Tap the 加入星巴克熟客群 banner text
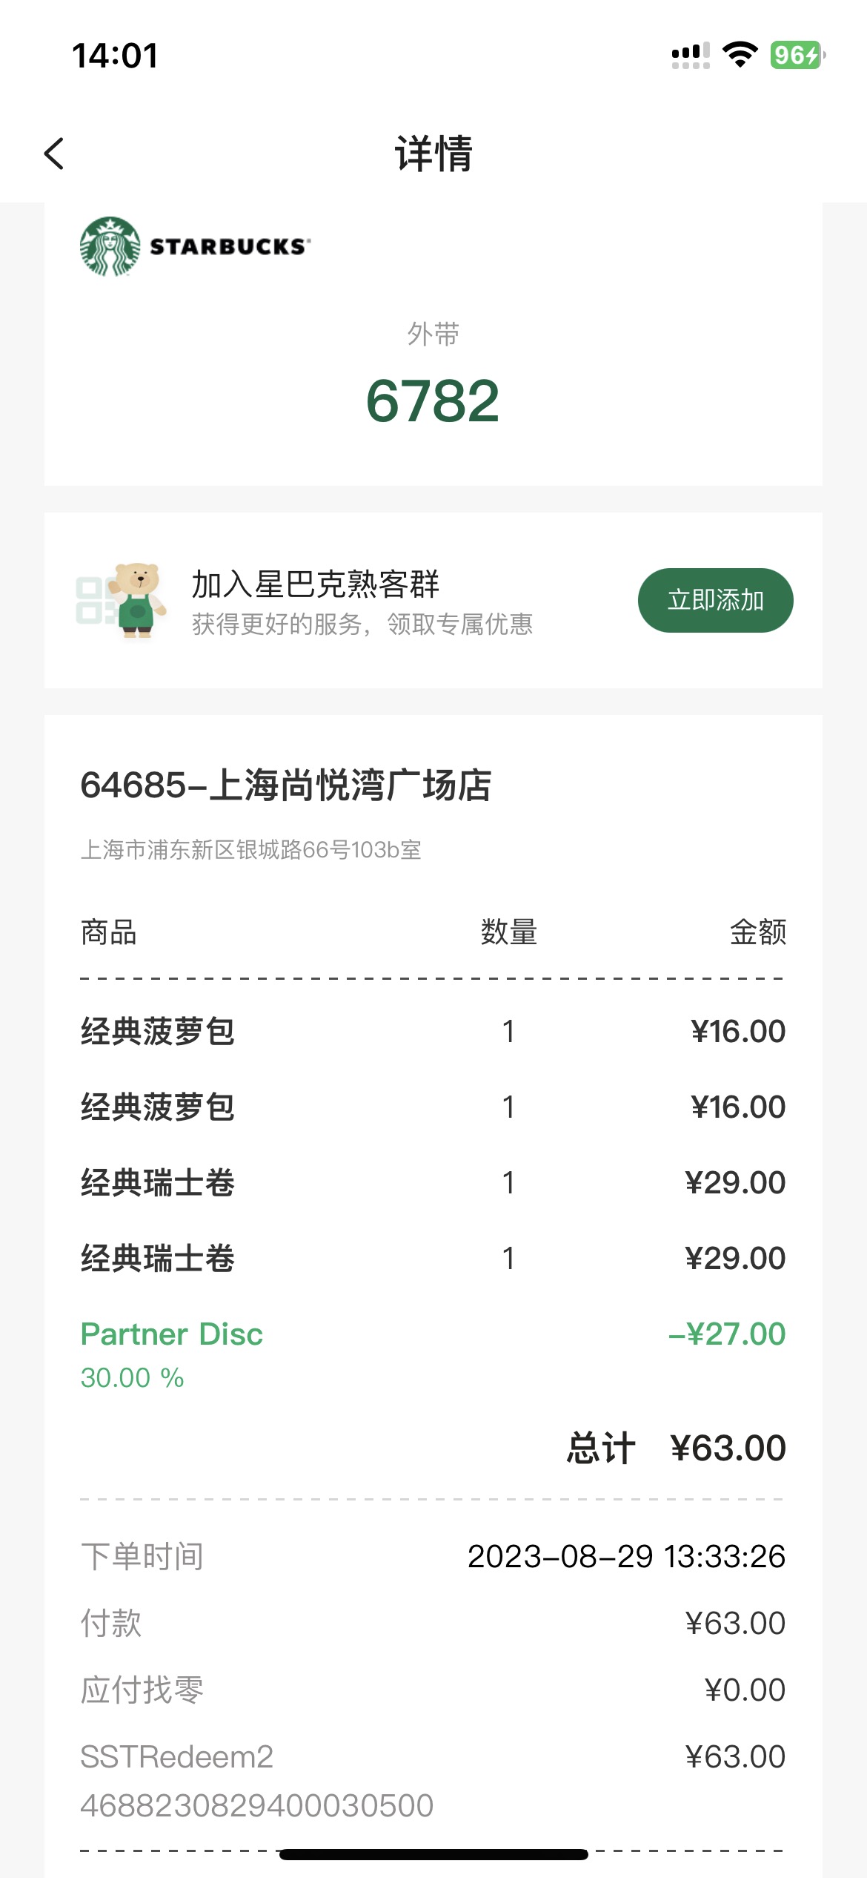This screenshot has height=1878, width=867. (316, 584)
